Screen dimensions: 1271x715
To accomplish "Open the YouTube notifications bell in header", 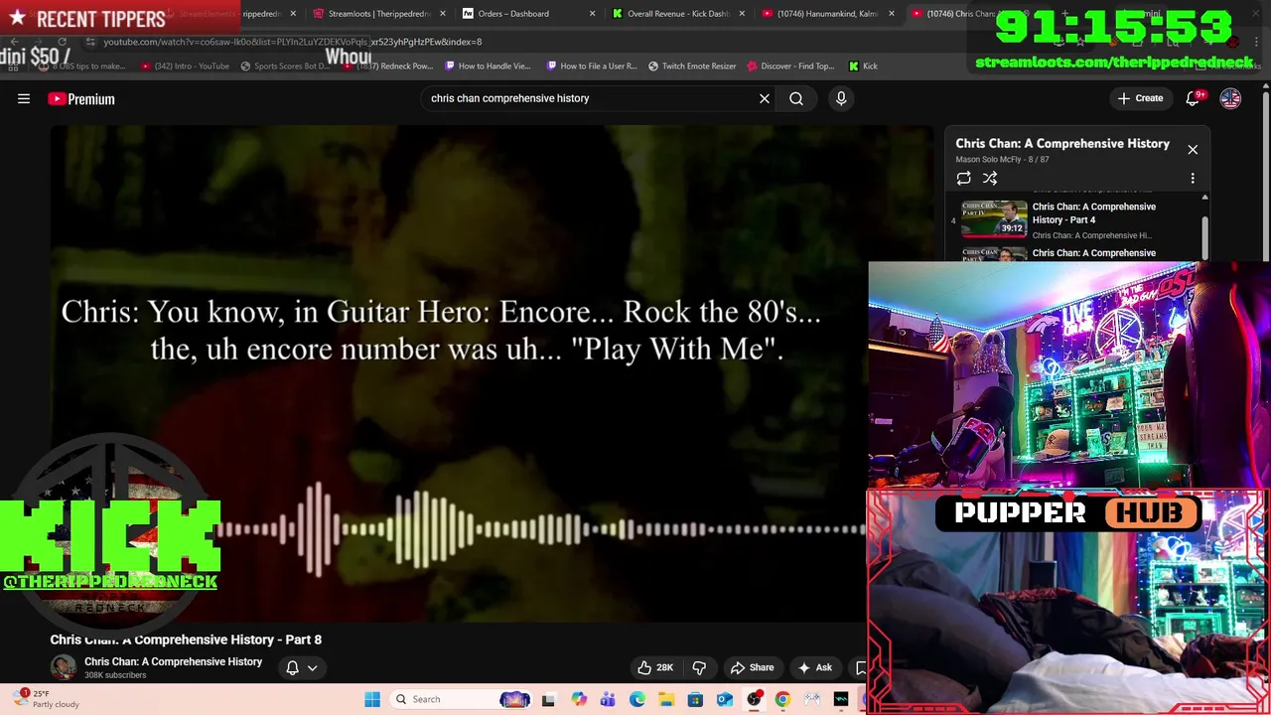I will click(1194, 98).
